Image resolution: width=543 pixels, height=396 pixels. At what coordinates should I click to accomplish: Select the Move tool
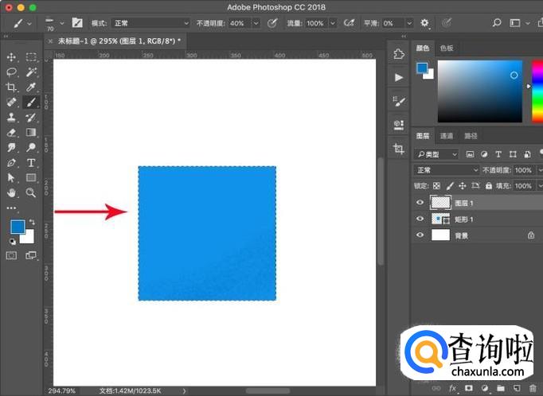[12, 57]
